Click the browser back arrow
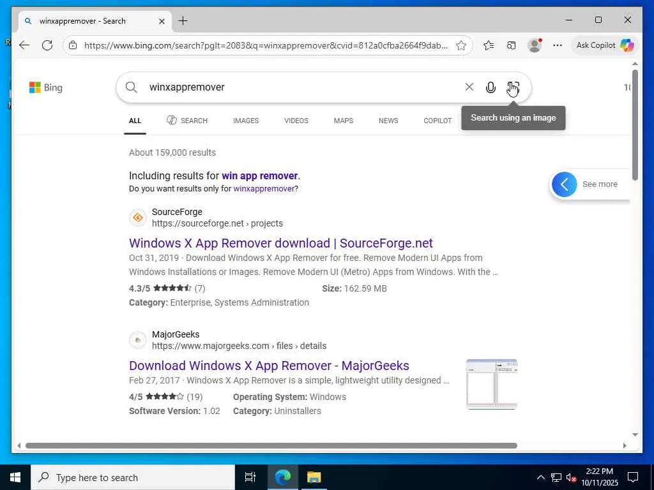The height and width of the screenshot is (490, 654). (24, 45)
